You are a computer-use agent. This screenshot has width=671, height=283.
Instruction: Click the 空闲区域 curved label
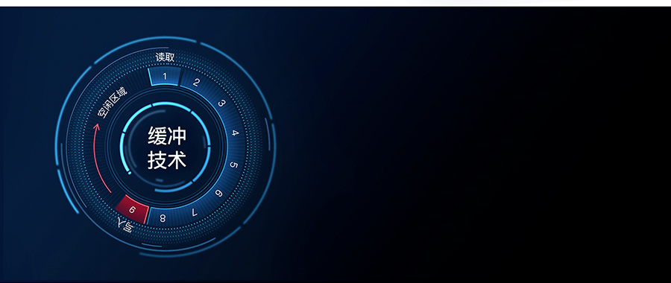[x=112, y=102]
